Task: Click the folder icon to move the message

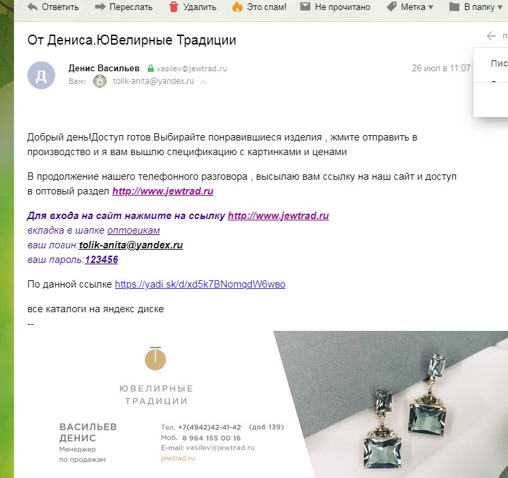Action: (454, 7)
